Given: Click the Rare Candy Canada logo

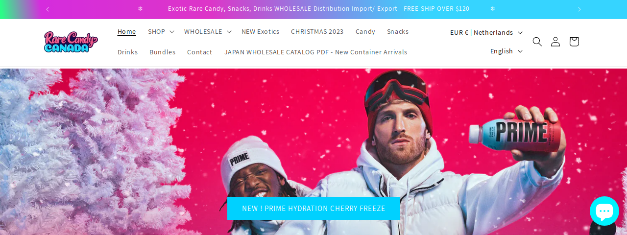Looking at the screenshot, I should pyautogui.click(x=71, y=42).
